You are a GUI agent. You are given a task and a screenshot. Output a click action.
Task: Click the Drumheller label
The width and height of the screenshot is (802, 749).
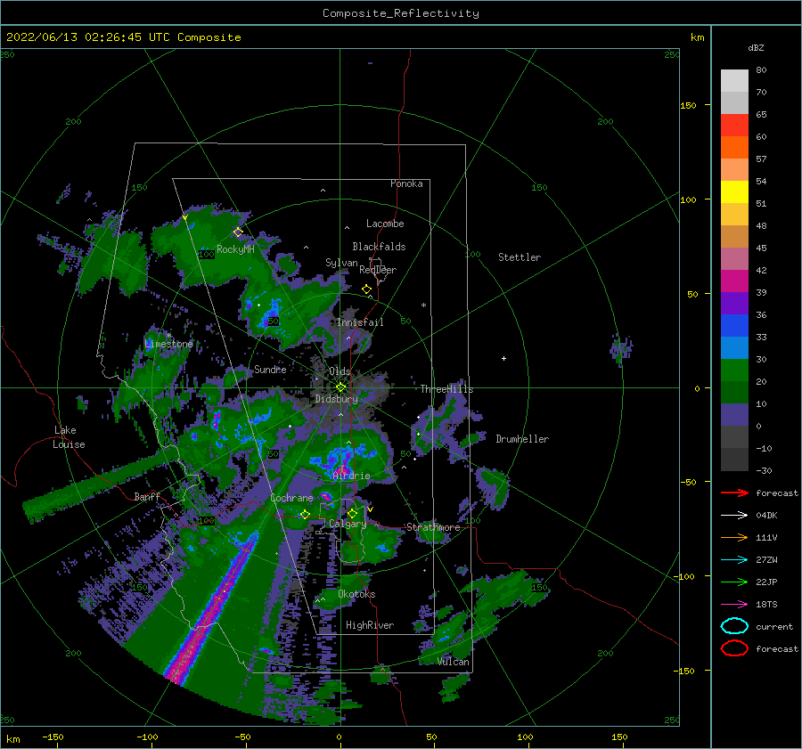click(522, 439)
